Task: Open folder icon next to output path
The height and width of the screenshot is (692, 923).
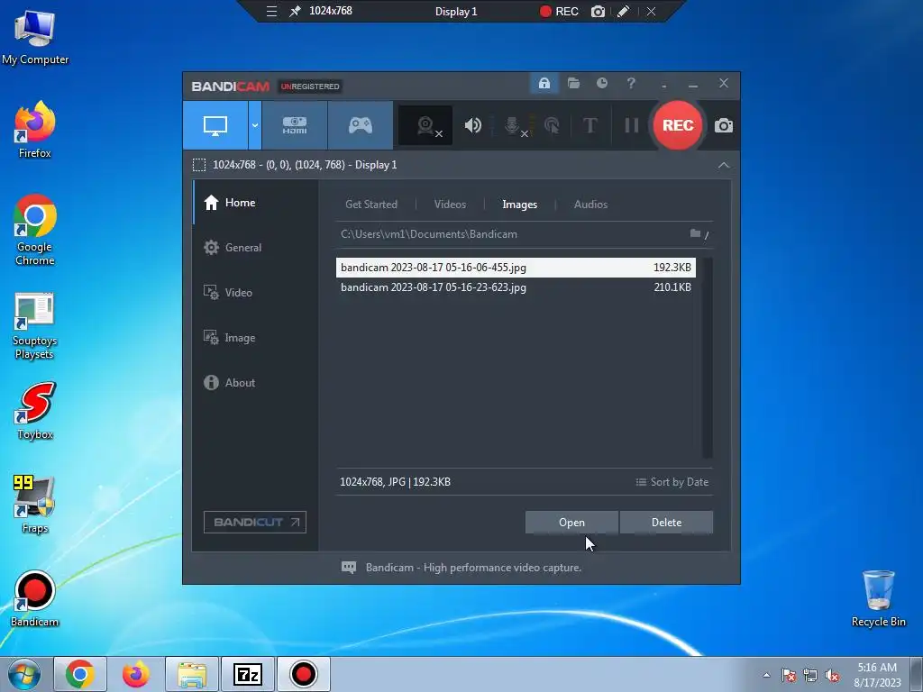Action: click(x=695, y=233)
